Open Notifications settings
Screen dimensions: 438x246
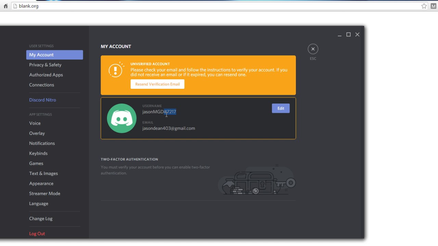pos(42,143)
